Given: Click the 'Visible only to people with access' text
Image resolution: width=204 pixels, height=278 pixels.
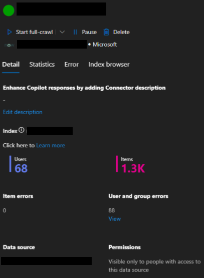Looking at the screenshot, I should click(154, 266).
